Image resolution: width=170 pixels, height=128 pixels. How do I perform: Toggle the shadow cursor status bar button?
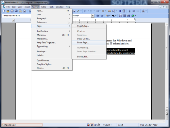(92, 125)
